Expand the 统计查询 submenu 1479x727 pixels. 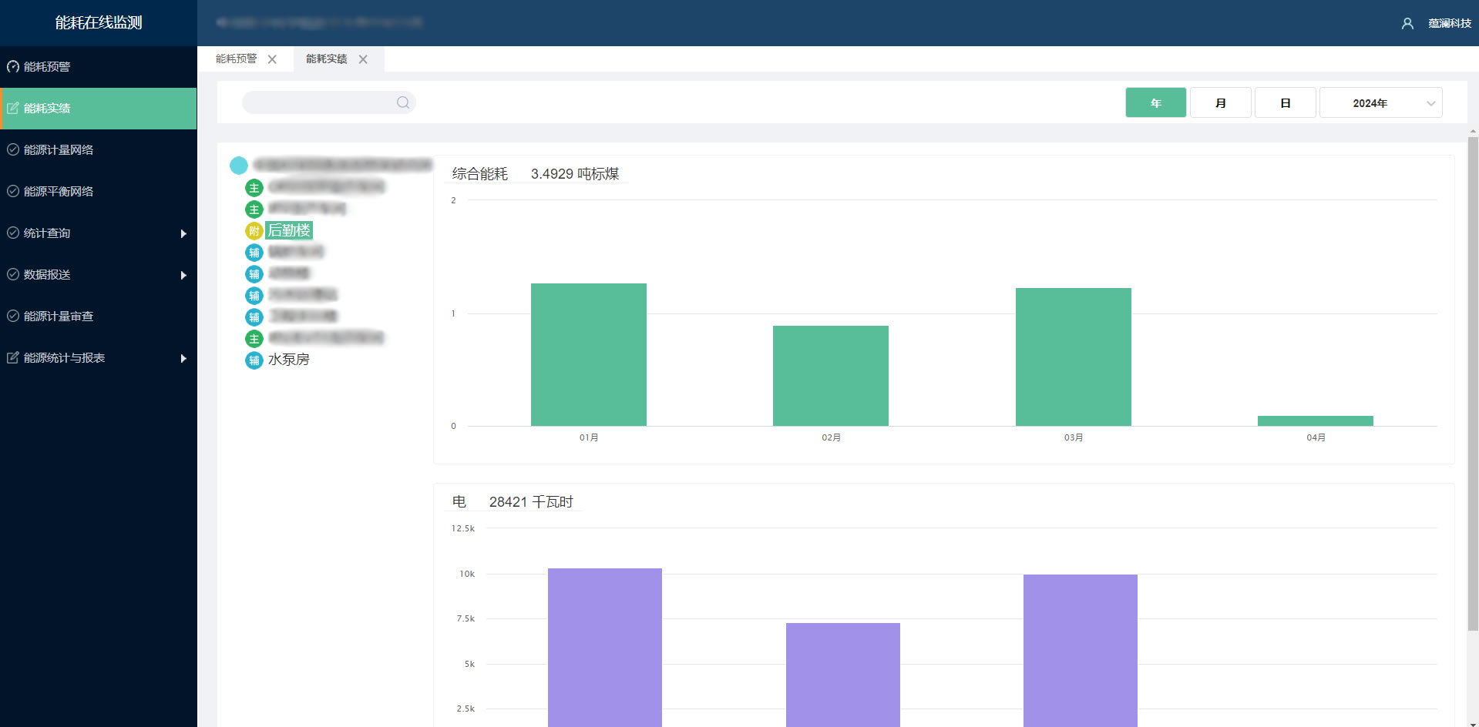point(98,233)
